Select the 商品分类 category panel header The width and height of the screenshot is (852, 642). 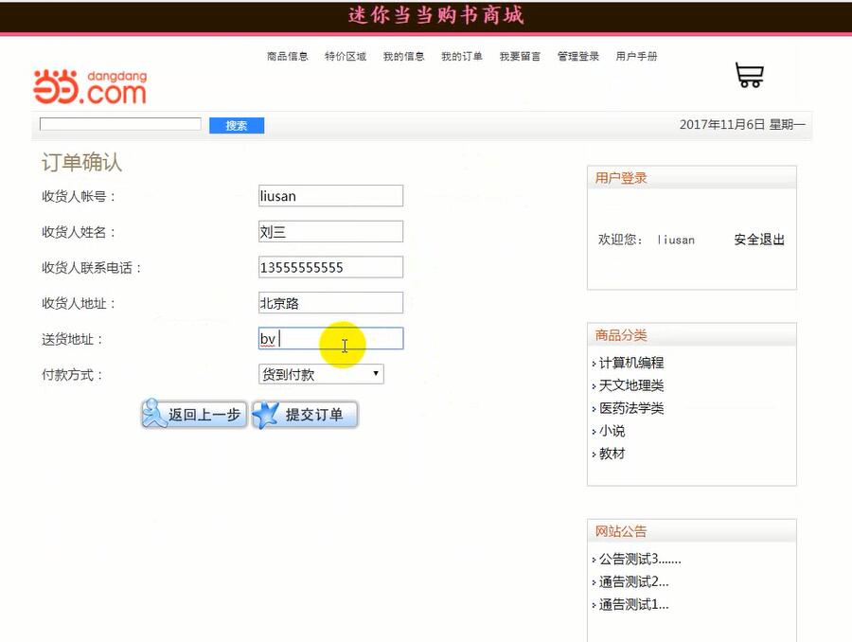click(x=620, y=335)
